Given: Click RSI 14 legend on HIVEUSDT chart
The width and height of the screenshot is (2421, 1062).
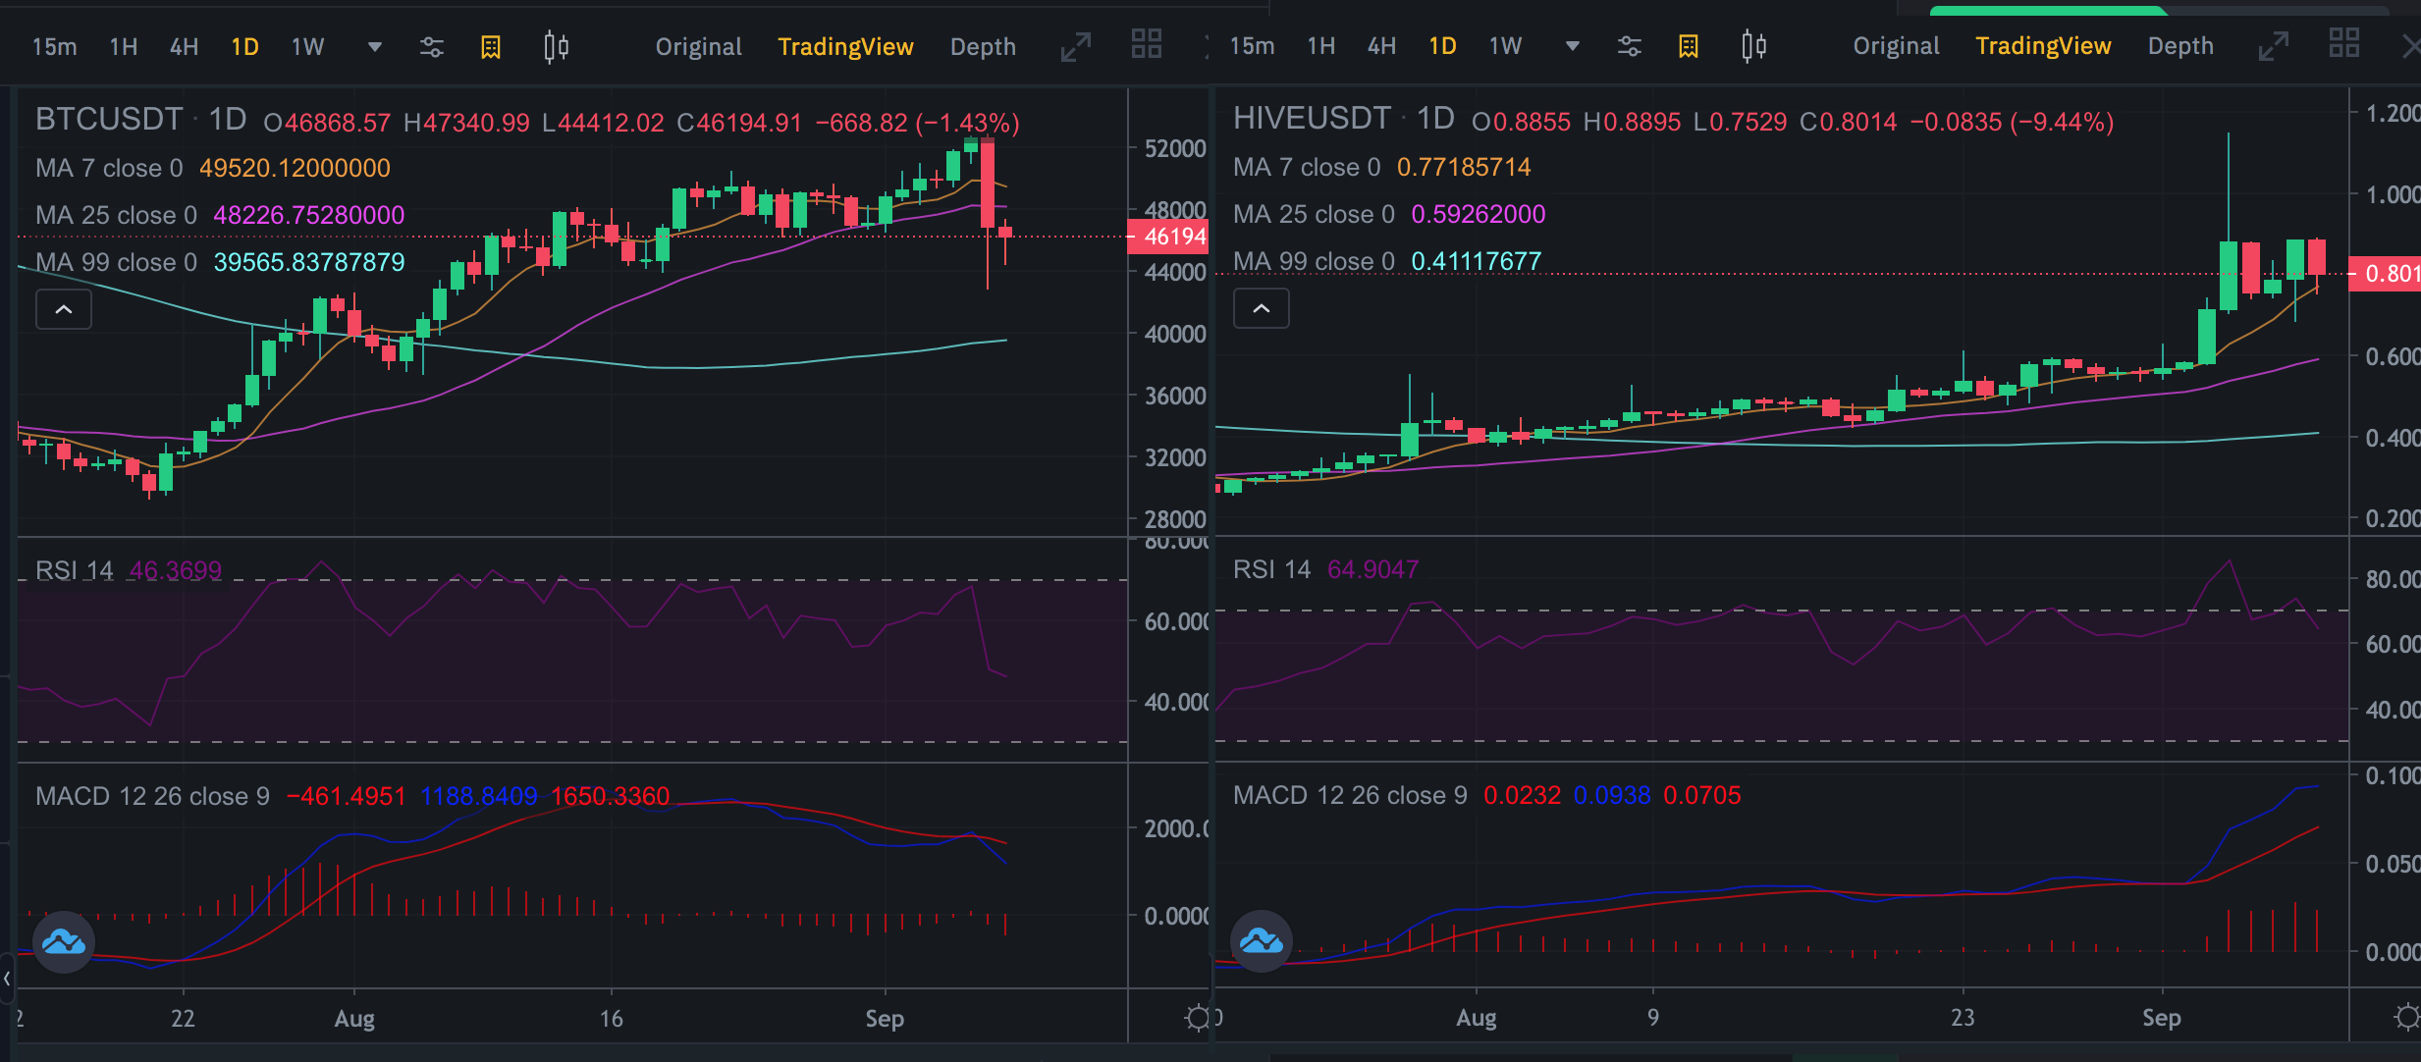Looking at the screenshot, I should coord(1272,569).
